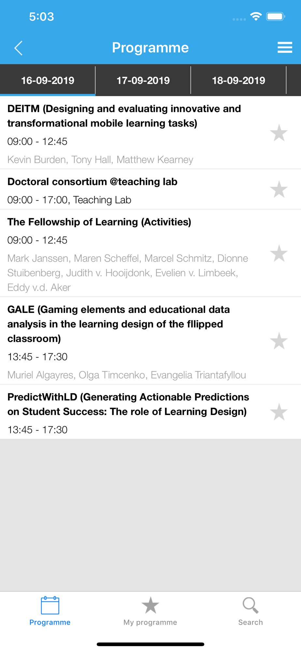Open the Programme calendar icon tab
The image size is (301, 652).
[50, 611]
